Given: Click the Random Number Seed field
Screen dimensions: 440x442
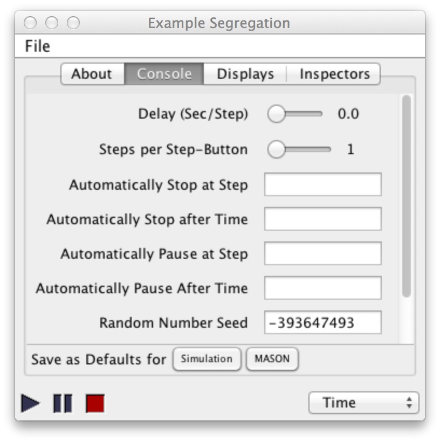Looking at the screenshot, I should click(322, 322).
